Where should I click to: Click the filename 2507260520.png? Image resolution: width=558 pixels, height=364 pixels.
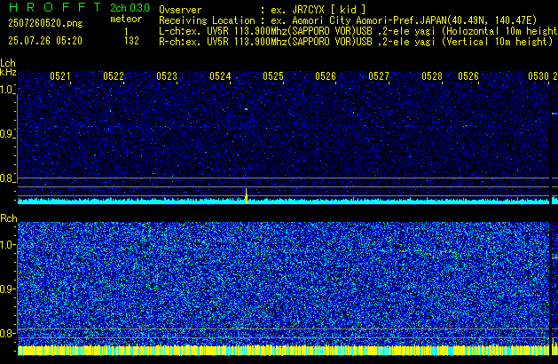(x=45, y=23)
